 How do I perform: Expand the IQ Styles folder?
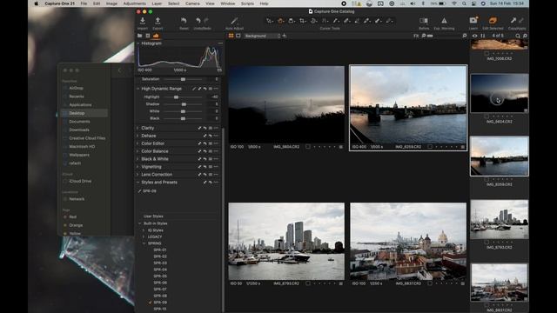tap(144, 230)
